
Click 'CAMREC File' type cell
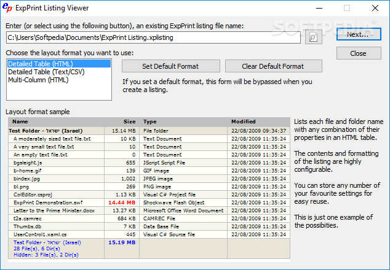tap(159, 218)
